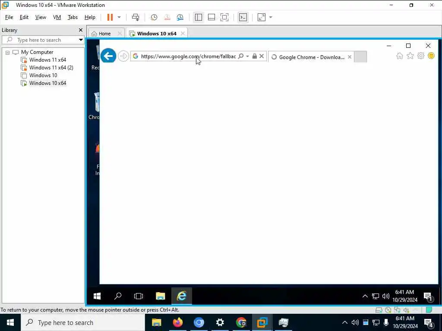Viewport: 442px width, 331px height.
Task: Open the VM menu
Action: pos(57,17)
